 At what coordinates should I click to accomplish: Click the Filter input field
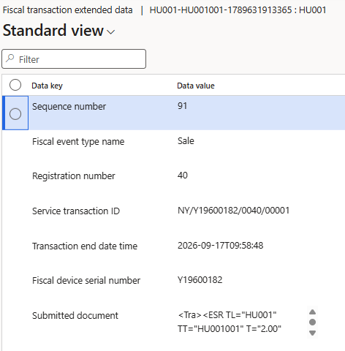pos(74,59)
